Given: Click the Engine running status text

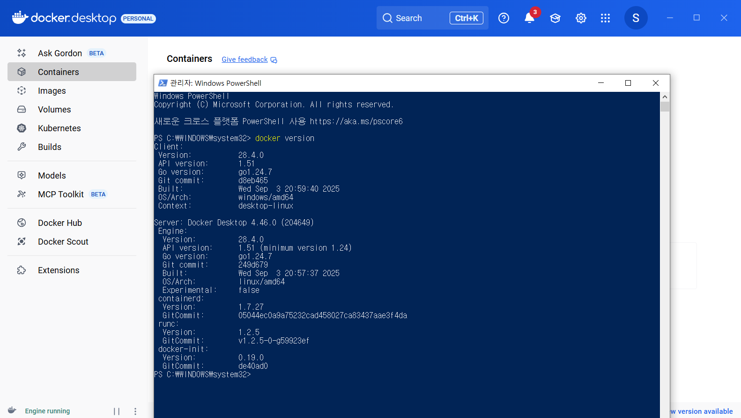Looking at the screenshot, I should coord(47,411).
